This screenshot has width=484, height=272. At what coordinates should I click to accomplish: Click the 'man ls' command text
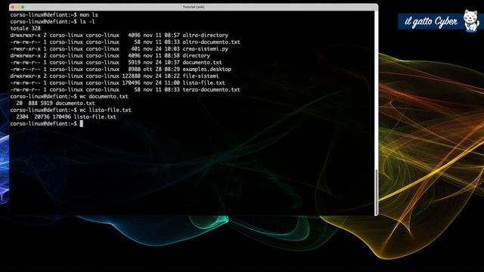tap(89, 15)
